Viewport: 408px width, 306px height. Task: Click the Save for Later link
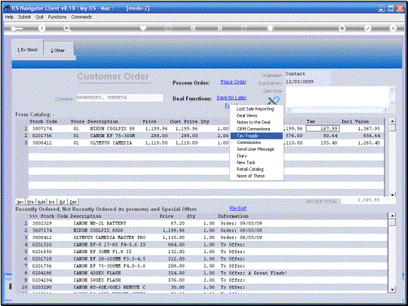click(x=232, y=98)
